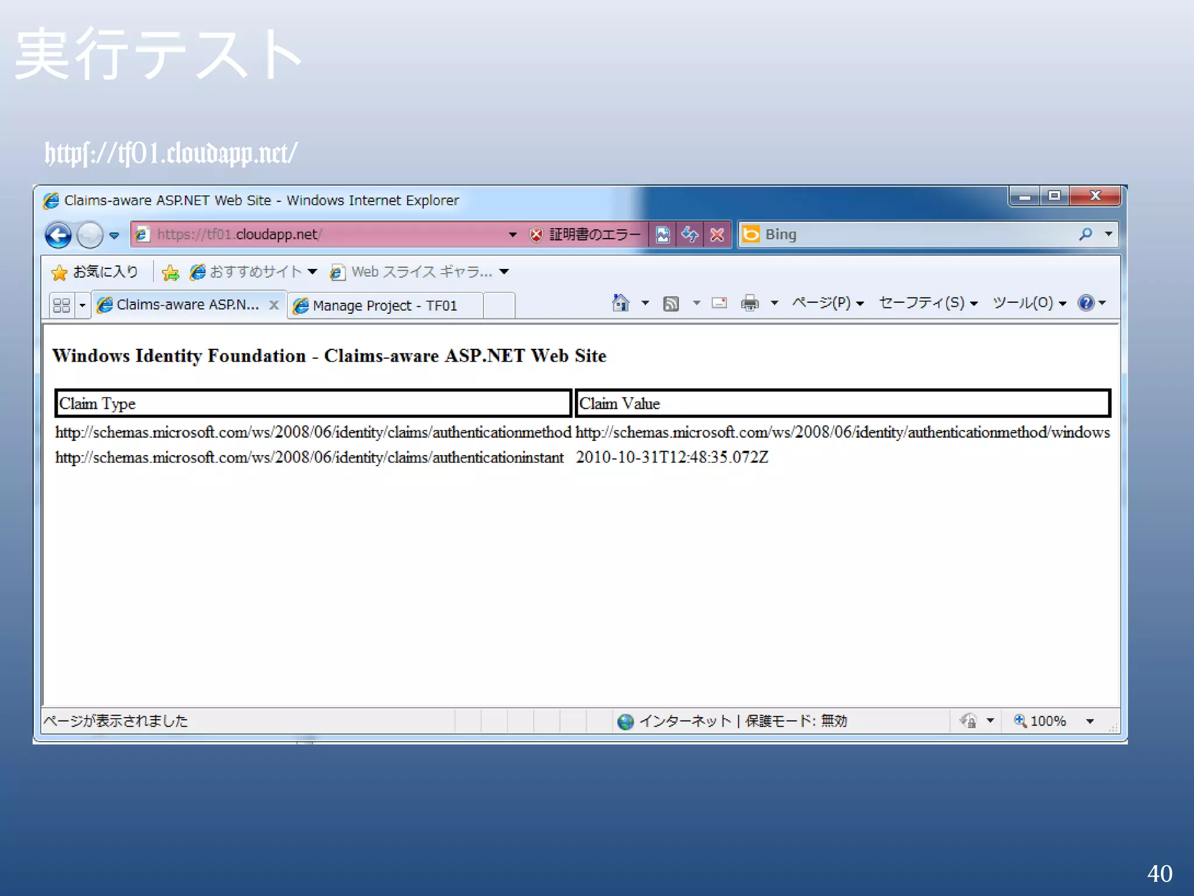Click the Internet Explorer icon in title bar
This screenshot has width=1194, height=896.
51,201
